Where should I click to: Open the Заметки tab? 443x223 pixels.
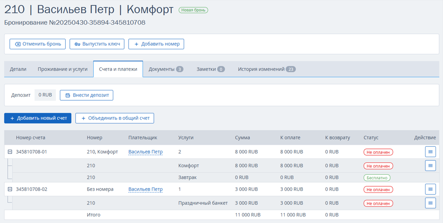pos(211,69)
